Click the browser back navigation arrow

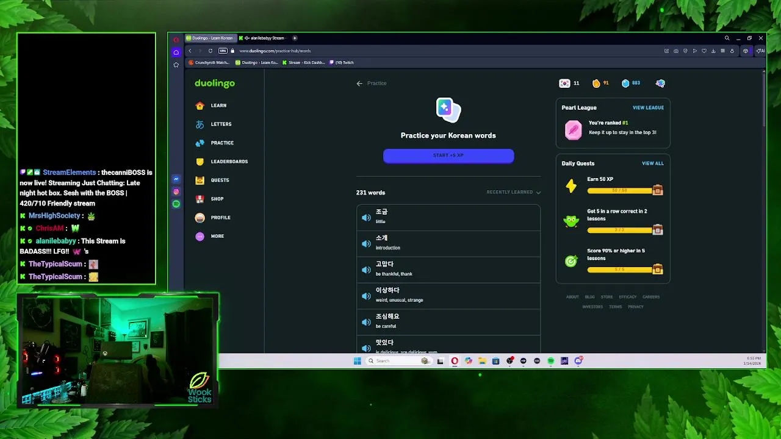pos(190,51)
